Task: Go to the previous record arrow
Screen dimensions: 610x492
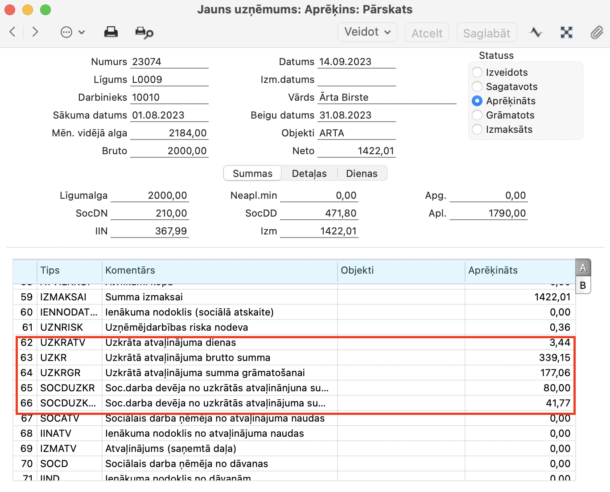Action: tap(12, 32)
